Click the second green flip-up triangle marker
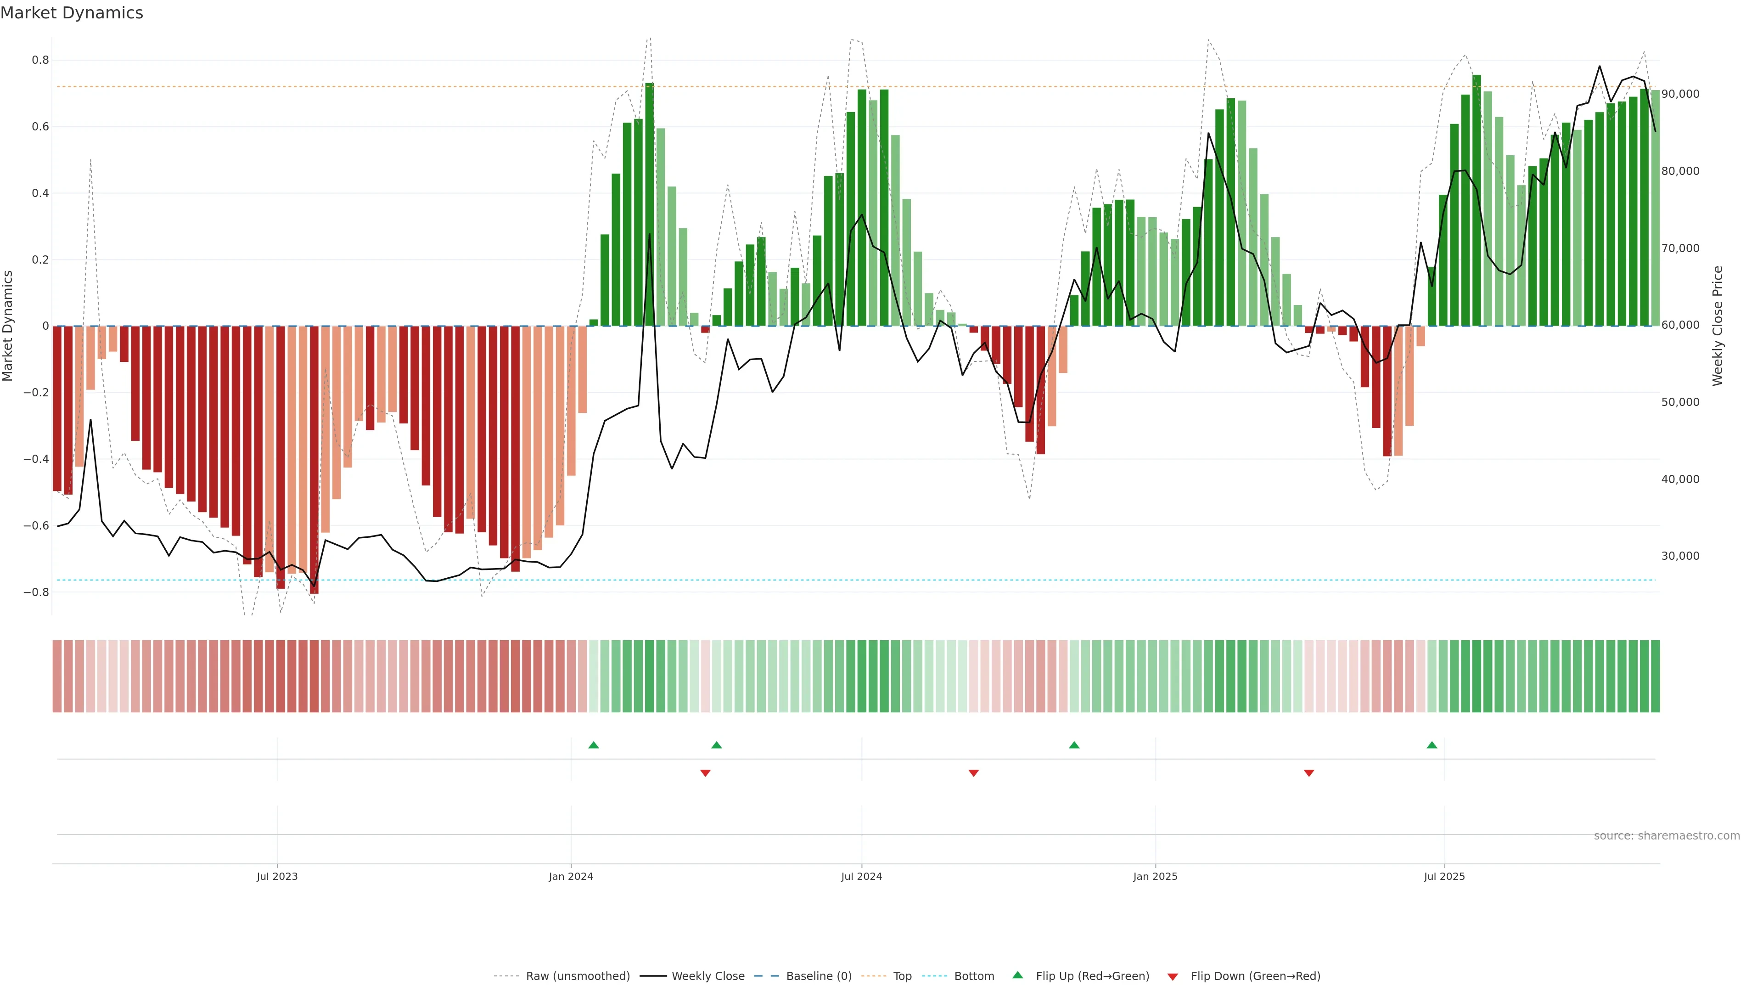 717,745
